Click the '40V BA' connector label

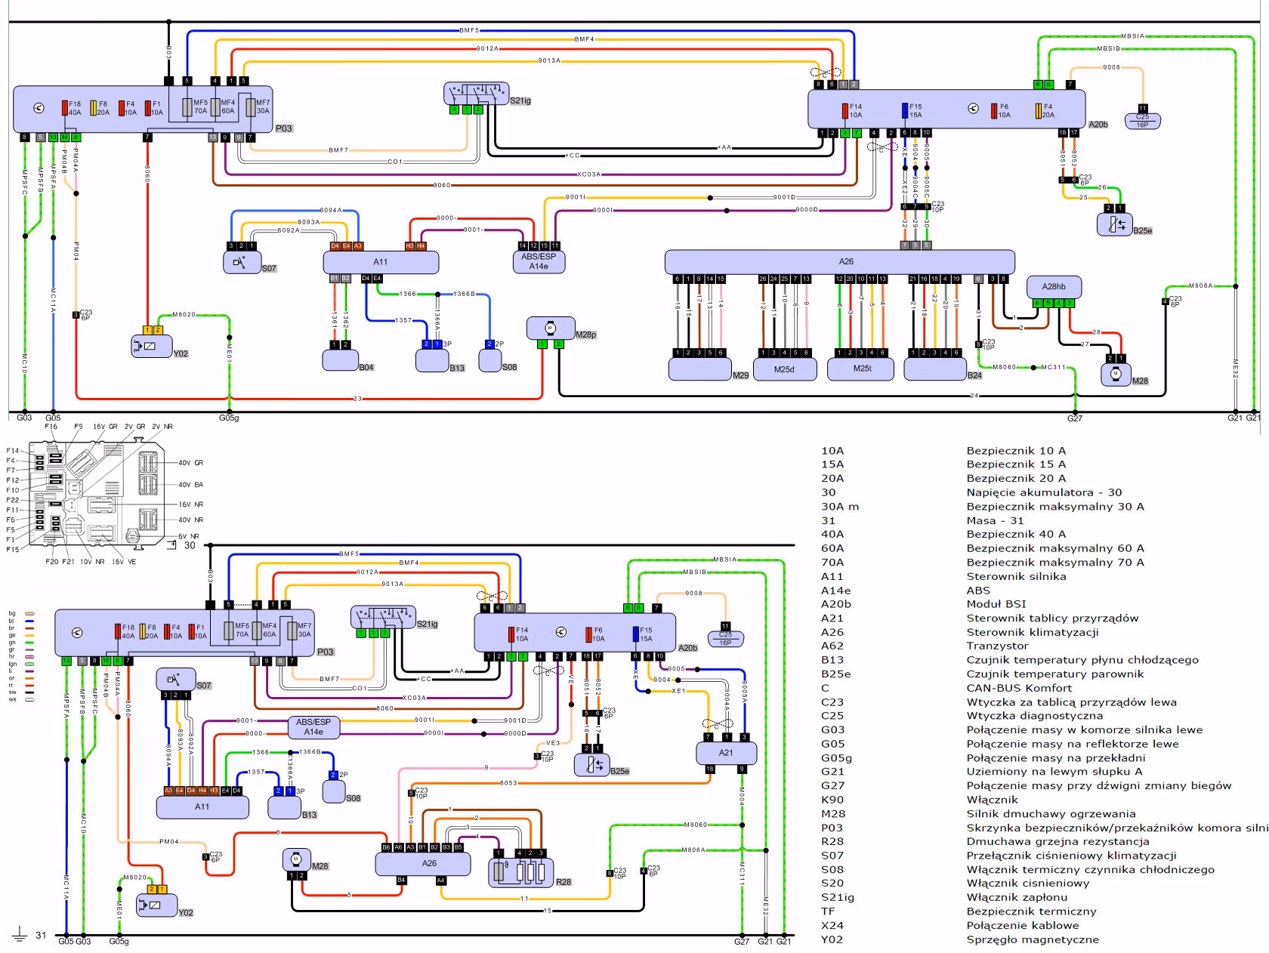(x=190, y=485)
